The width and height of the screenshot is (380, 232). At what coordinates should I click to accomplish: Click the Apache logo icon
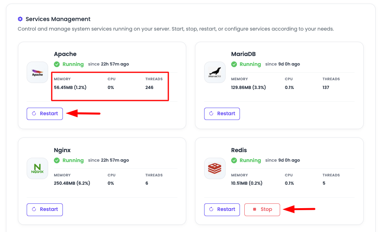coord(37,72)
